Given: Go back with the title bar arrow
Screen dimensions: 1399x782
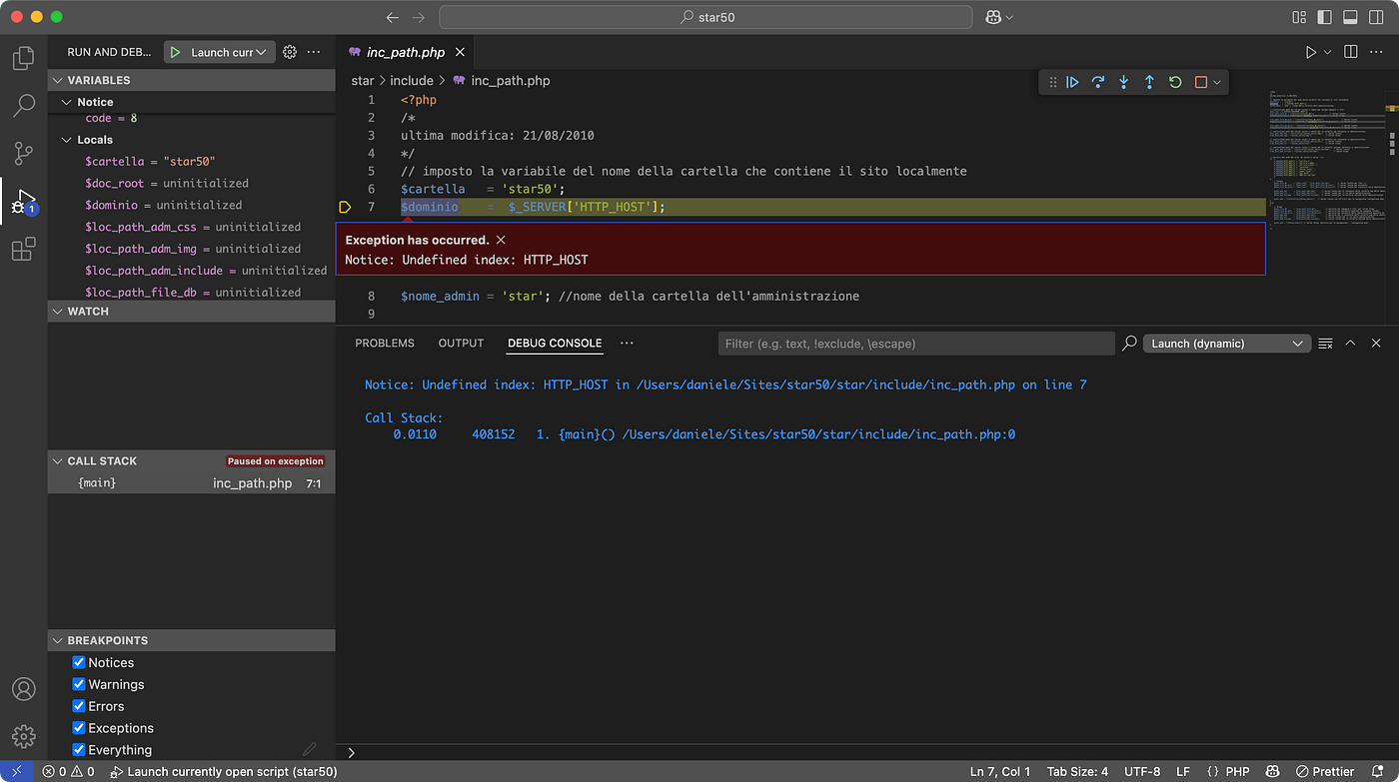Looking at the screenshot, I should [392, 17].
